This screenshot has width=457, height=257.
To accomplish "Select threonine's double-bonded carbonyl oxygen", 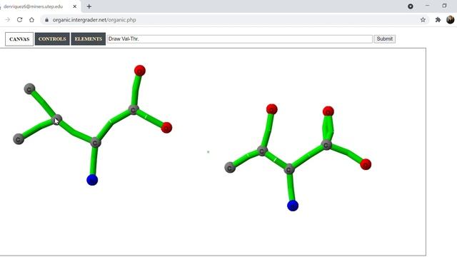I will pyautogui.click(x=328, y=111).
